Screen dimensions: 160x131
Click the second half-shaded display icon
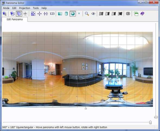pyautogui.click(x=107, y=14)
